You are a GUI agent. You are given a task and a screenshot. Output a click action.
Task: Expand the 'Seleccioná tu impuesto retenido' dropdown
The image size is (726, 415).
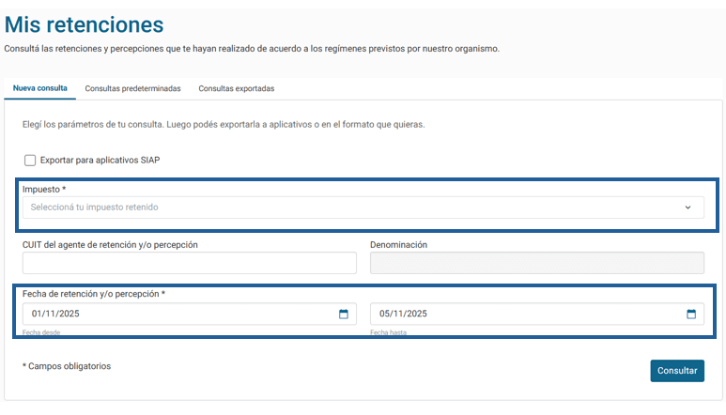tap(357, 207)
